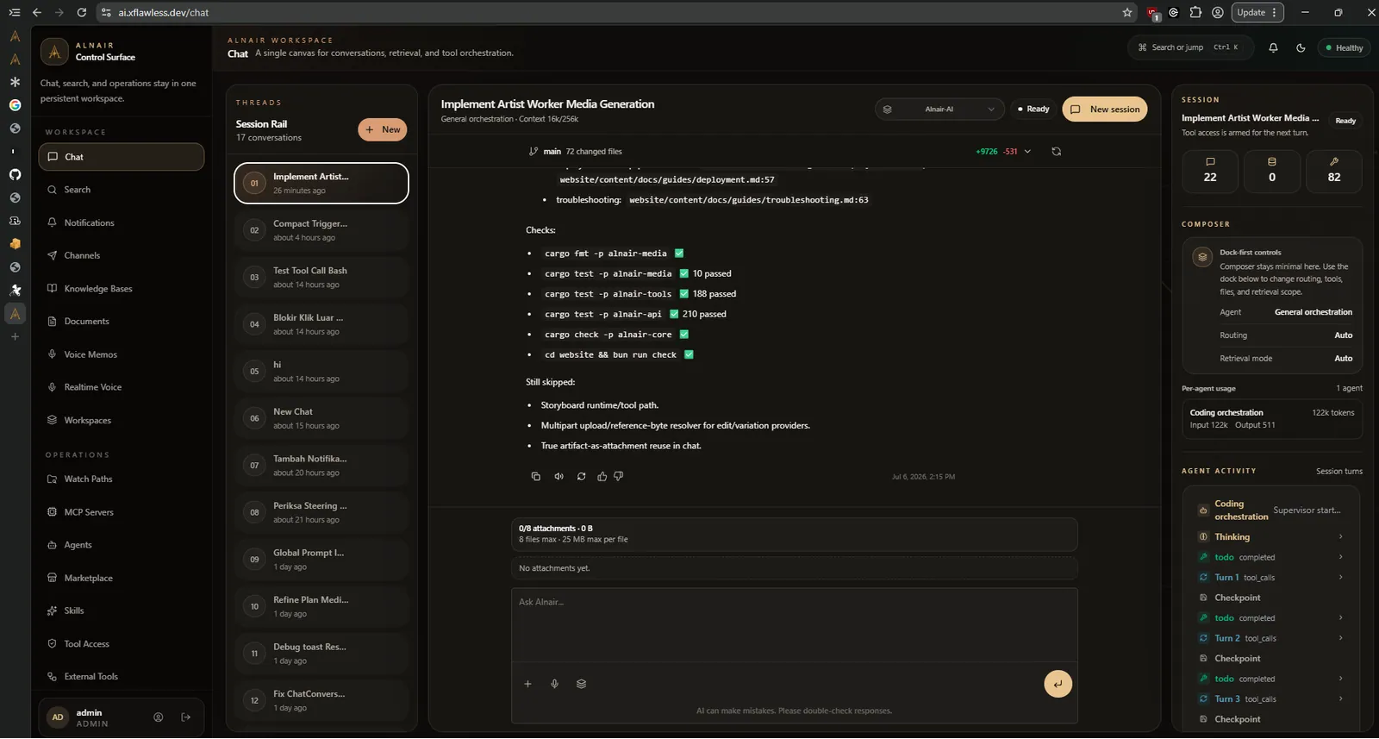
Task: Start voice input with the composer microphone
Action: [x=554, y=684]
